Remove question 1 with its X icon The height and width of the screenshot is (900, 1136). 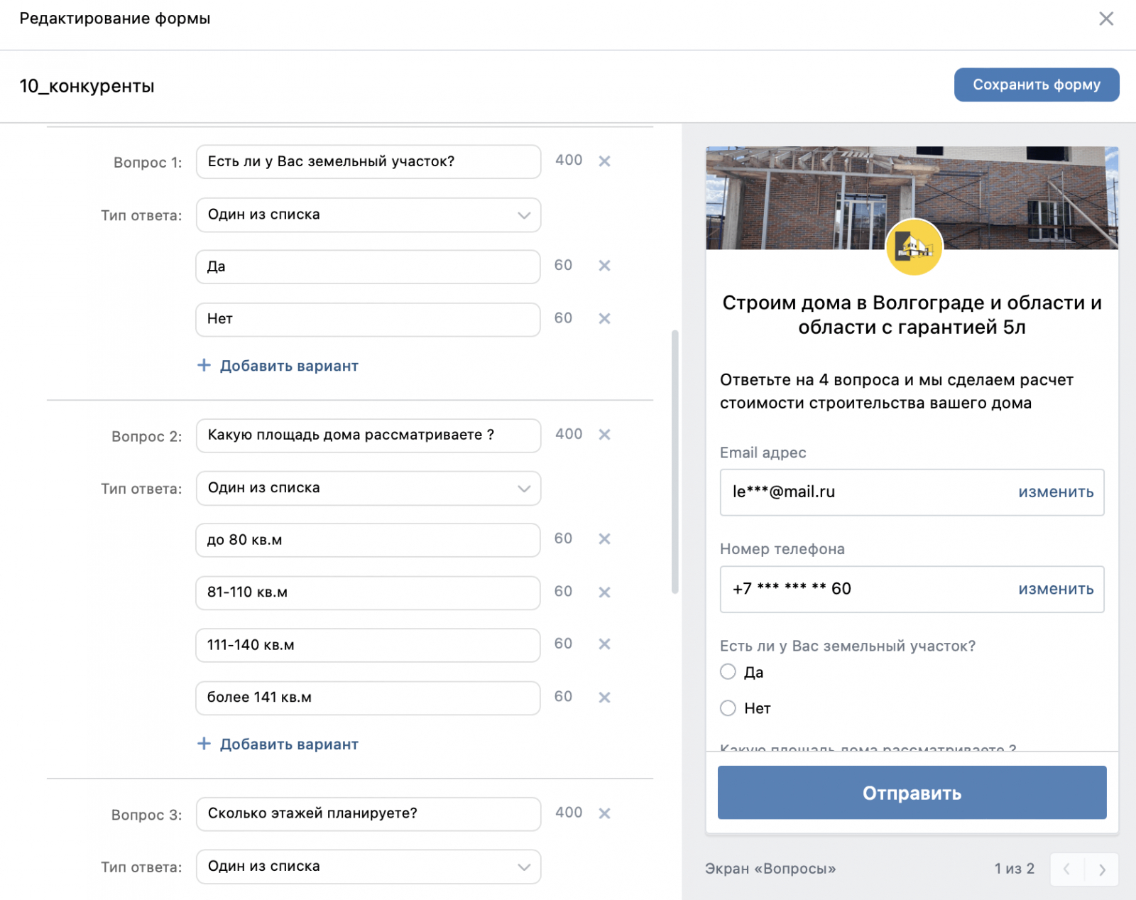[604, 161]
